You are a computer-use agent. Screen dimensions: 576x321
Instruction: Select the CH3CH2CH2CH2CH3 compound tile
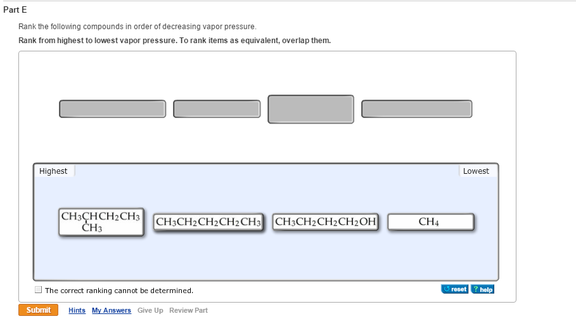pos(208,222)
